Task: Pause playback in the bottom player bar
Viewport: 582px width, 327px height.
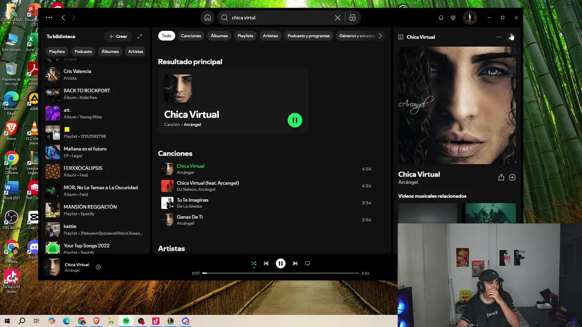Action: click(x=281, y=263)
